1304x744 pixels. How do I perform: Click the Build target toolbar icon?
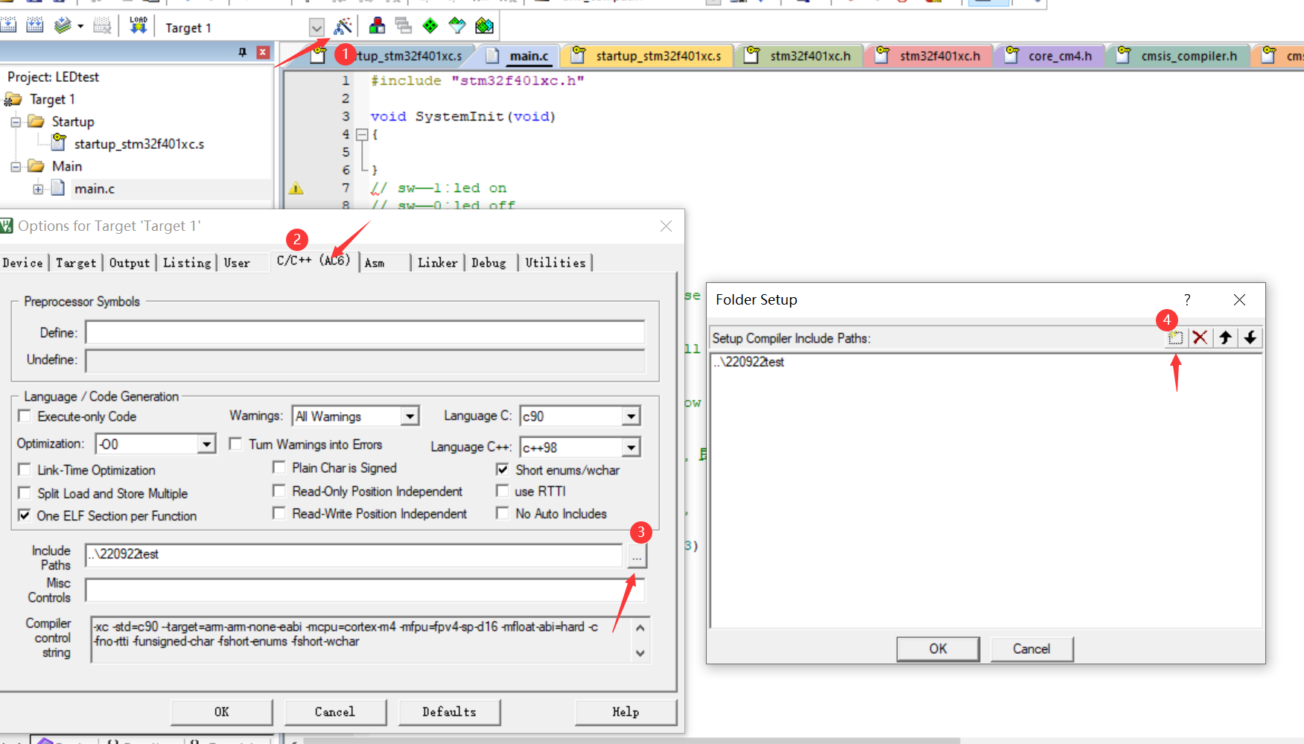8,26
